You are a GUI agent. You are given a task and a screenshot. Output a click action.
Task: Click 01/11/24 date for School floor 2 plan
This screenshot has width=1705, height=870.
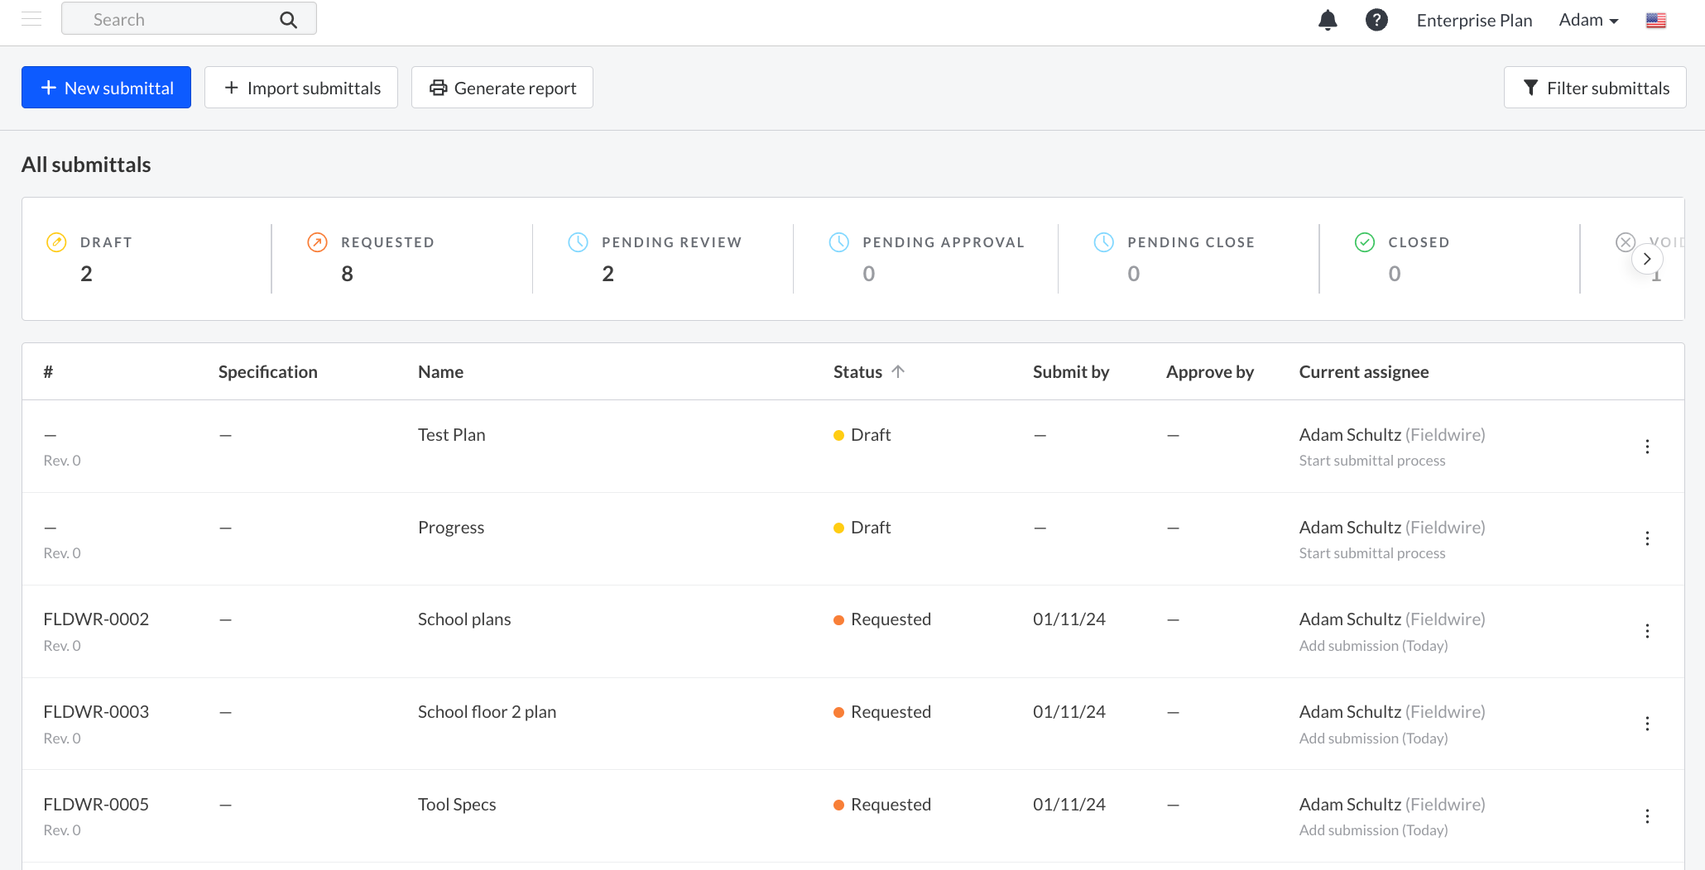click(x=1069, y=712)
